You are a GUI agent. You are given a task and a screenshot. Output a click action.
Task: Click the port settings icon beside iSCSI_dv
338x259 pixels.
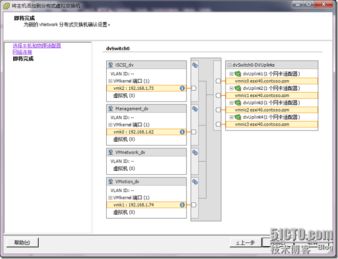point(195,65)
